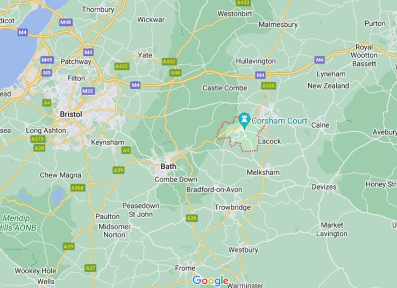Viewport: 397px width, 288px height.
Task: Select the Castle Combe label
Action: (x=224, y=88)
